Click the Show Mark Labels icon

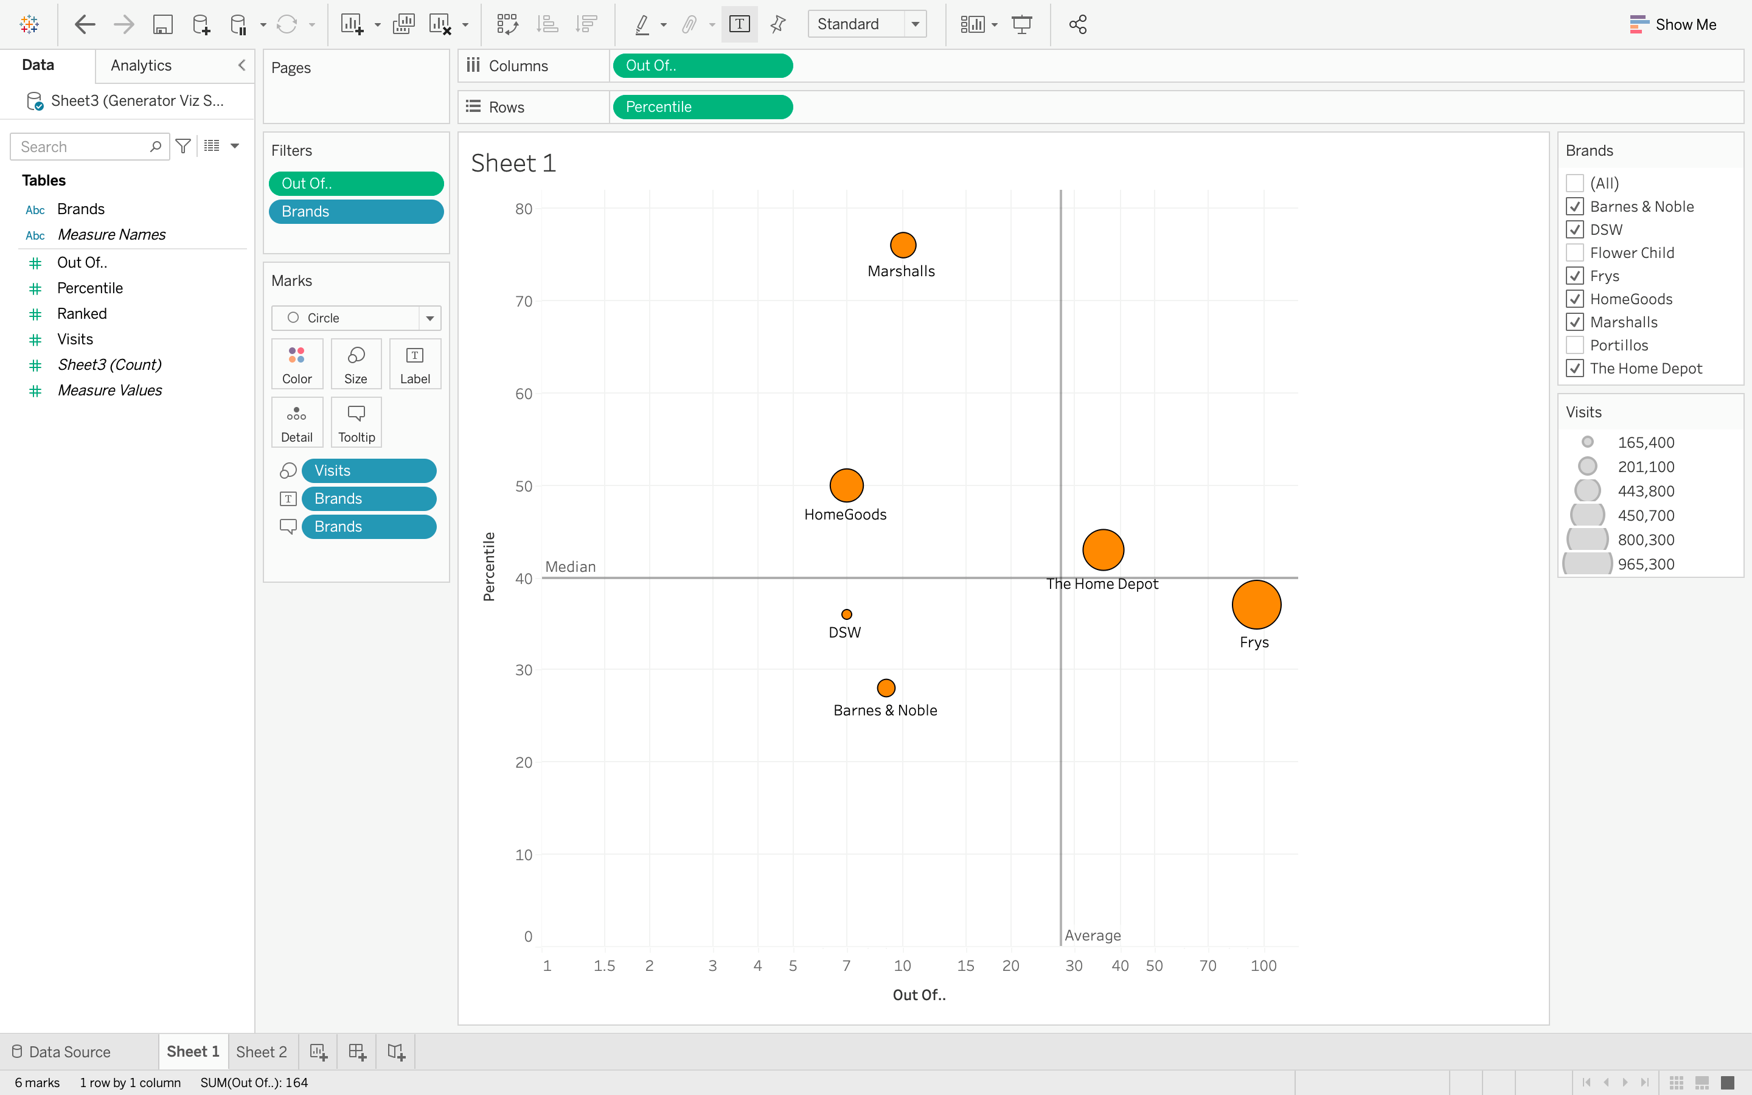coord(739,24)
